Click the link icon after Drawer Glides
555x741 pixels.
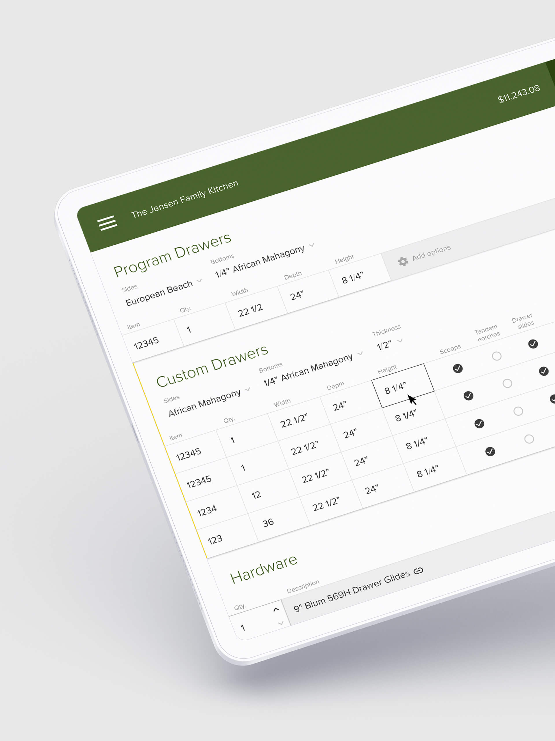pyautogui.click(x=419, y=570)
